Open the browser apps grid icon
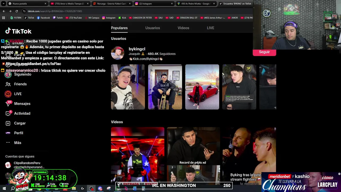This screenshot has height=192, width=341. click(x=3, y=18)
